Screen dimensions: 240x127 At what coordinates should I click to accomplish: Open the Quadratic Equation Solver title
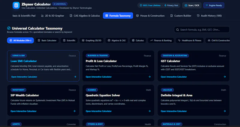coord(103,95)
